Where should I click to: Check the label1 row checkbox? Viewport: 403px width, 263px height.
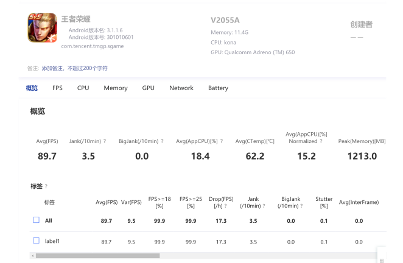pyautogui.click(x=37, y=240)
